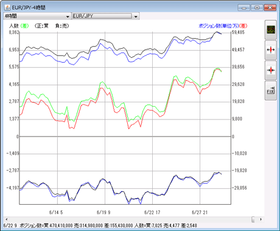Click the 負:売) legend text
The height and width of the screenshot is (231, 280).
[62, 26]
